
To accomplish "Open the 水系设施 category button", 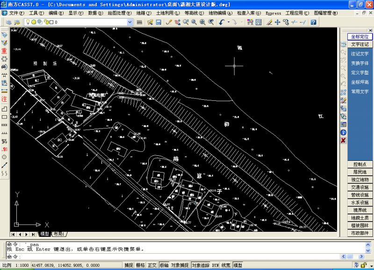I will (x=360, y=202).
